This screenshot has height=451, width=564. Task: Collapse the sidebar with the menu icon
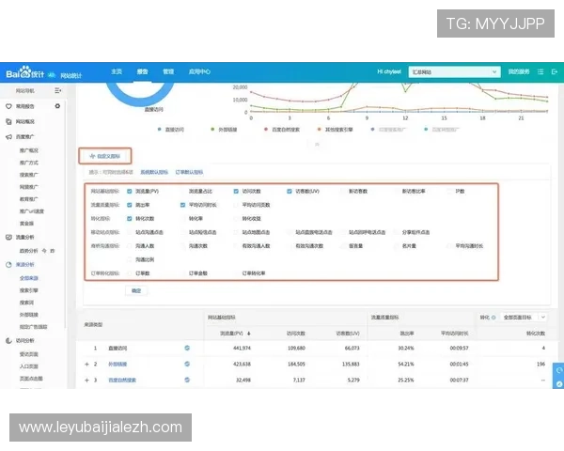[x=58, y=90]
